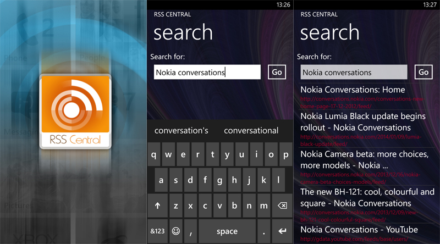This screenshot has height=244, width=440.
Task: Tap the y key
Action: (x=227, y=154)
